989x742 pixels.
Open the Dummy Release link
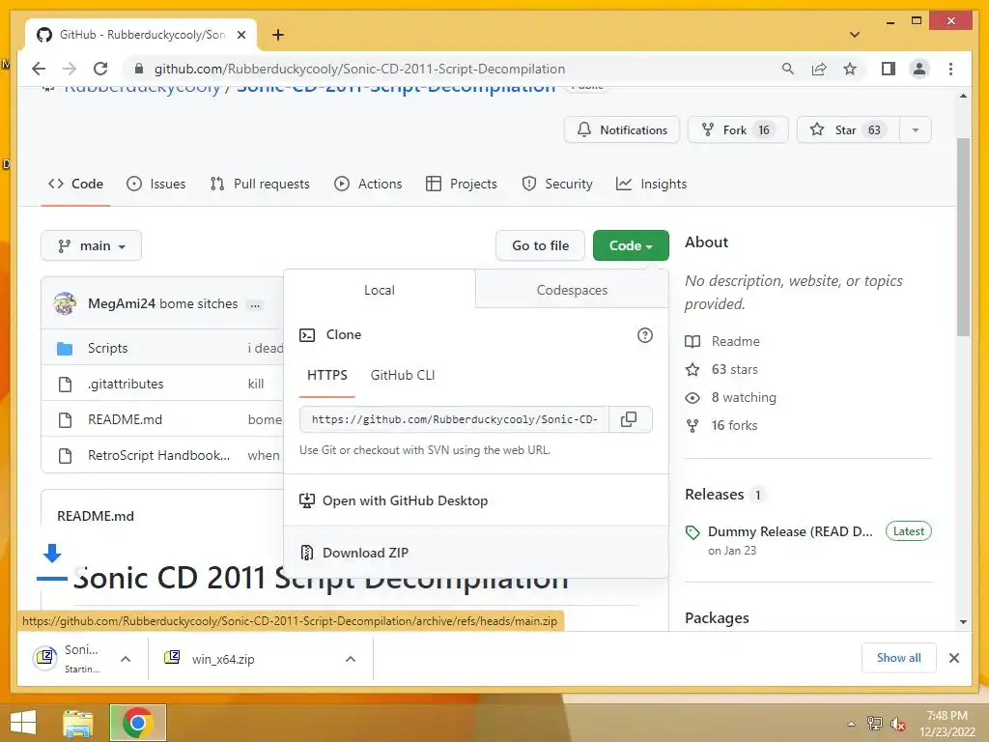[x=790, y=531]
